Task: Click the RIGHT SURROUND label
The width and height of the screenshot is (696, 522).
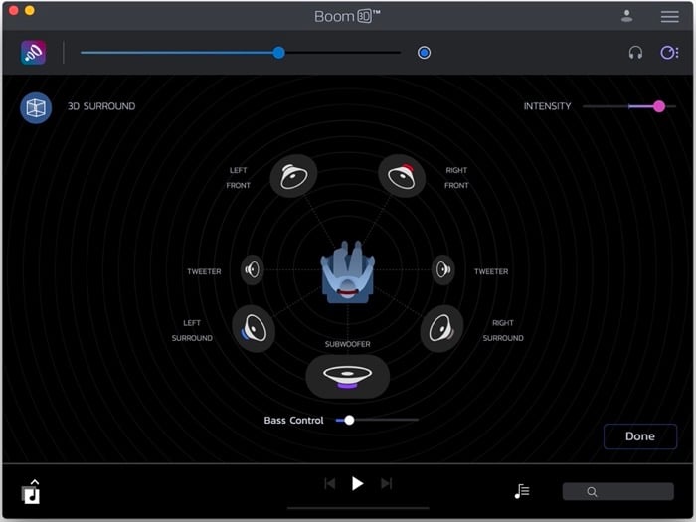Action: click(x=503, y=330)
